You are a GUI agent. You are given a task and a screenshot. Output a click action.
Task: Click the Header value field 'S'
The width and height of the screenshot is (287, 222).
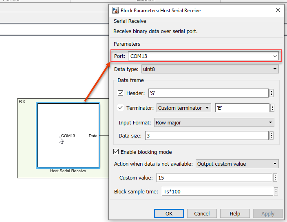click(x=208, y=93)
